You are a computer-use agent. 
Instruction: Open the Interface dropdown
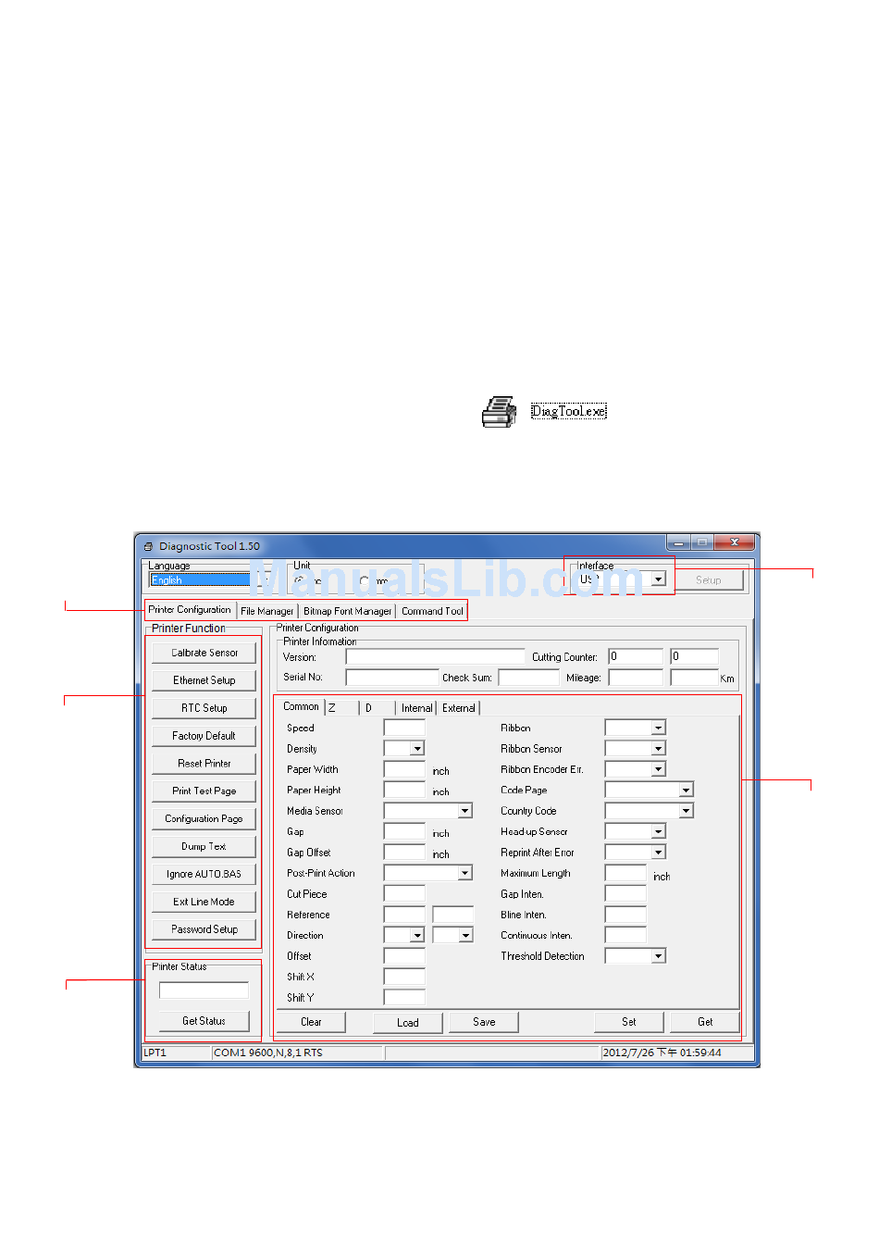click(x=658, y=579)
